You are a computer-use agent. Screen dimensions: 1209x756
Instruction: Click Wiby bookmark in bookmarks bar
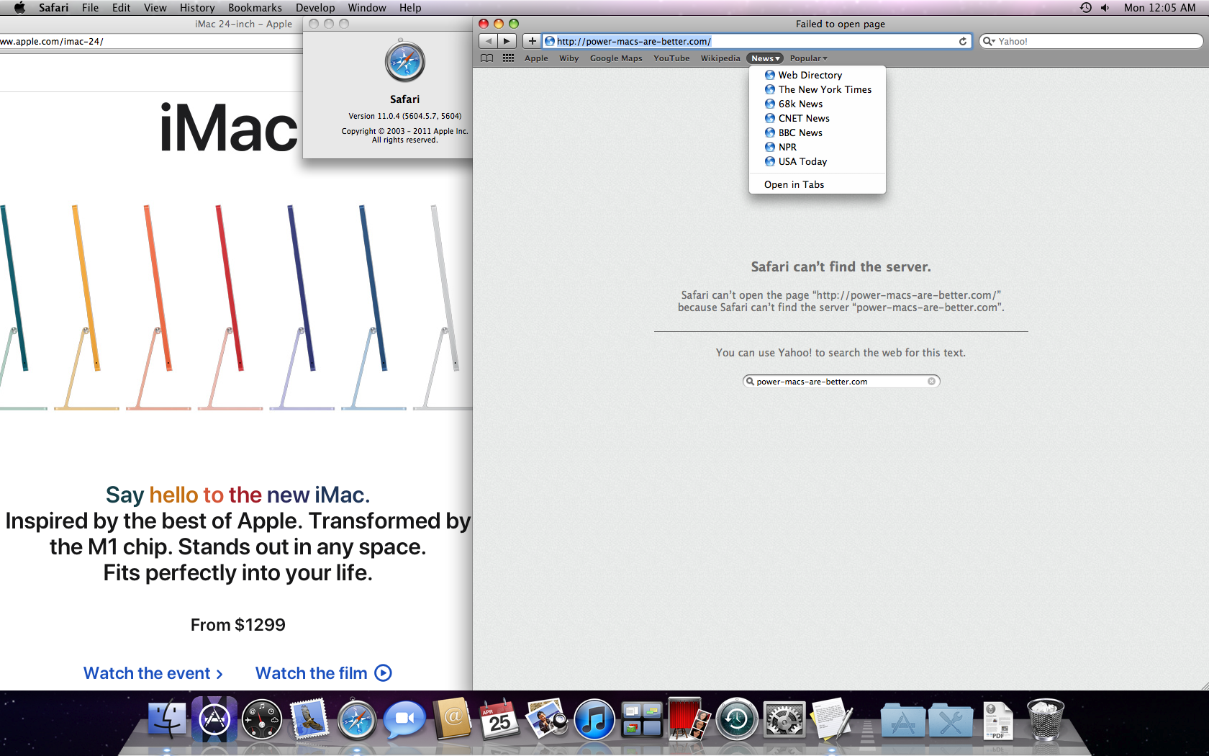(569, 58)
